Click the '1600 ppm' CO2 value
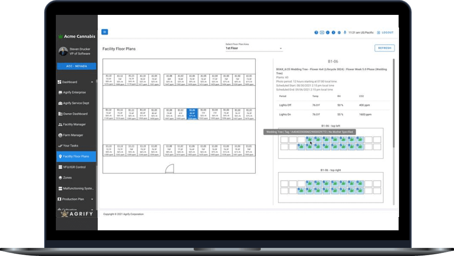Image resolution: width=454 pixels, height=256 pixels. coord(365,114)
